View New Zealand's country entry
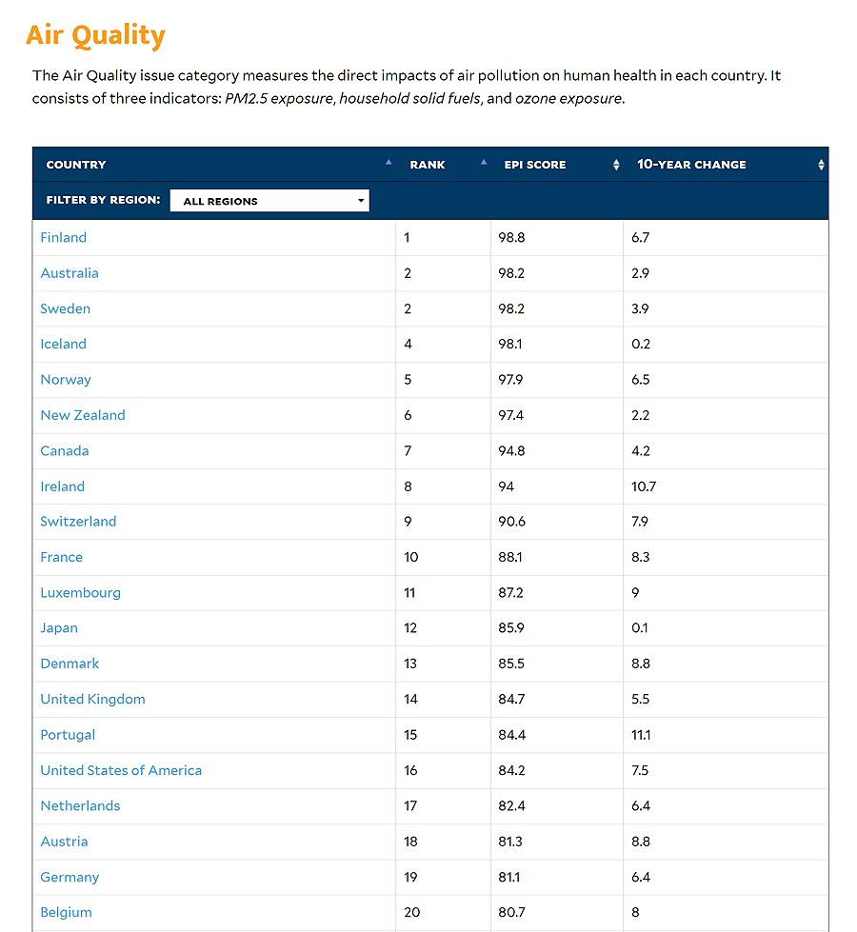 tap(83, 415)
